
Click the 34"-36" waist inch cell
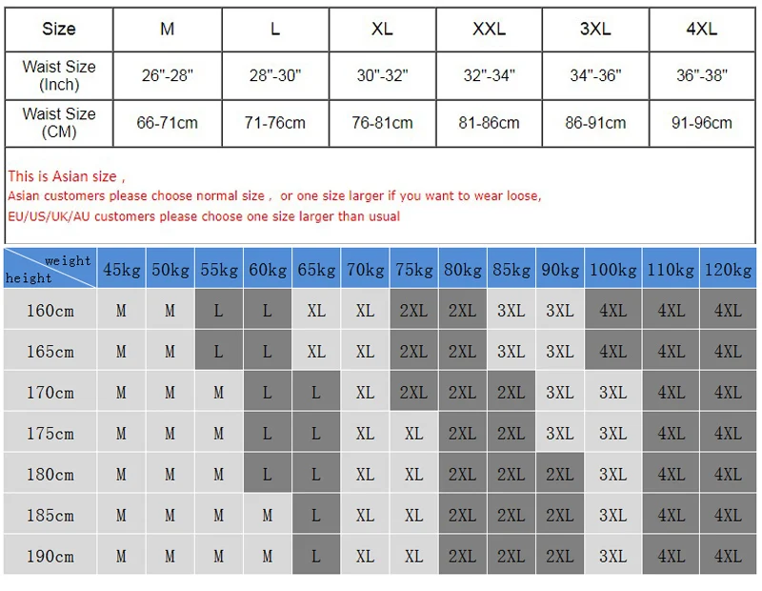[x=595, y=75]
